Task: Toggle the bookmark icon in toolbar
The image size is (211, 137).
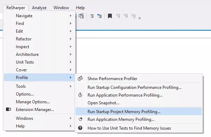Action: [110, 16]
